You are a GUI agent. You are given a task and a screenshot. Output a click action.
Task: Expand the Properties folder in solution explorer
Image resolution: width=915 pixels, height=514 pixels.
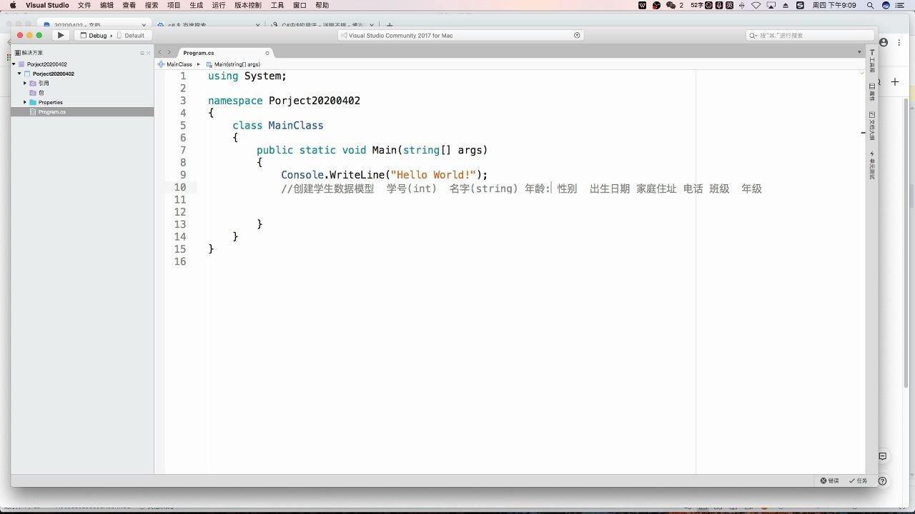(24, 102)
